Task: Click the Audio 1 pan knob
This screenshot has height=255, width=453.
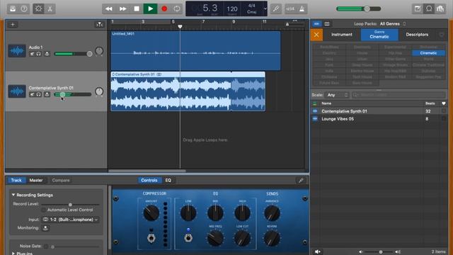Action: point(99,51)
